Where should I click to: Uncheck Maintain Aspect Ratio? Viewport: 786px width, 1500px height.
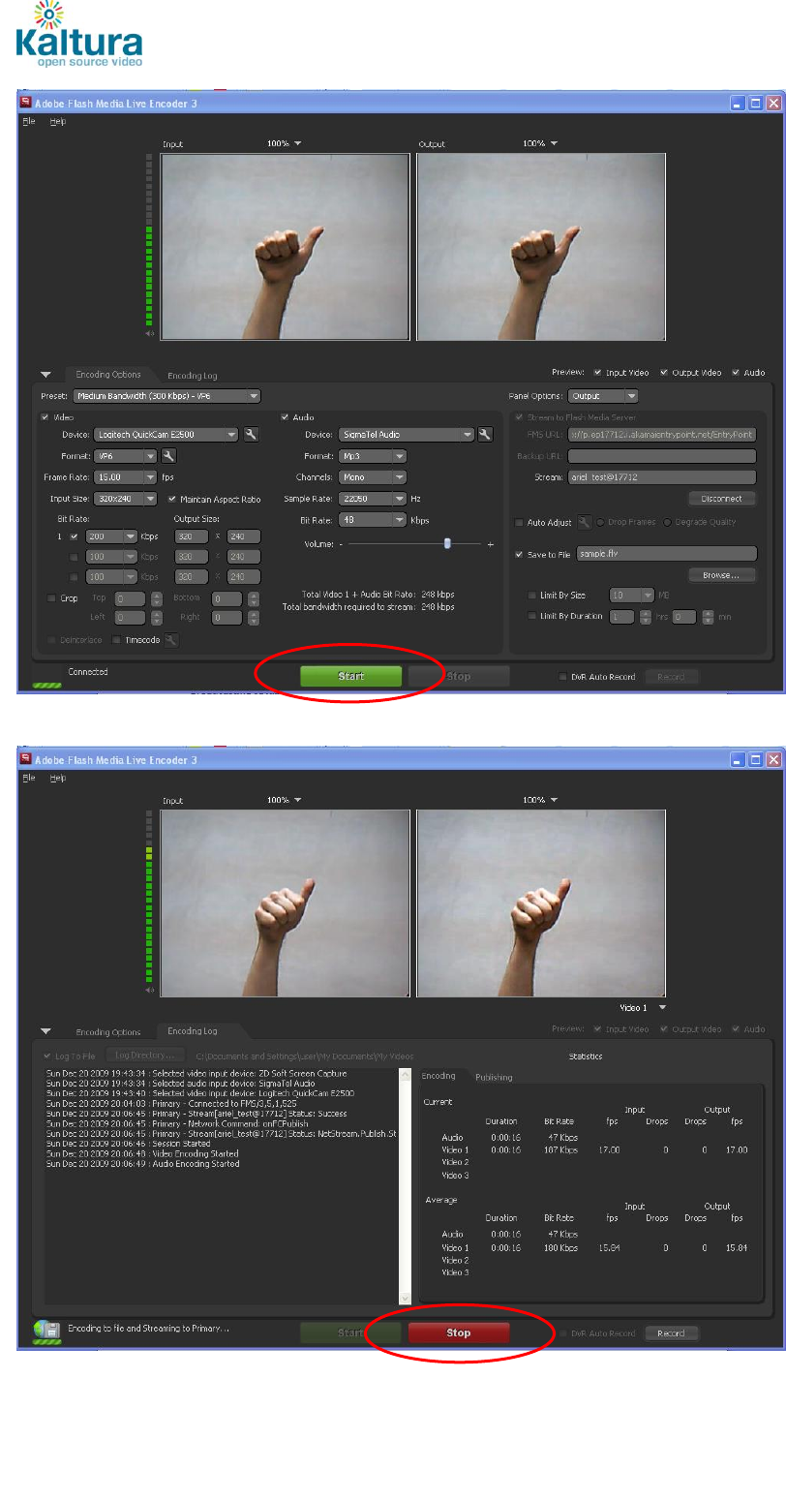[171, 499]
